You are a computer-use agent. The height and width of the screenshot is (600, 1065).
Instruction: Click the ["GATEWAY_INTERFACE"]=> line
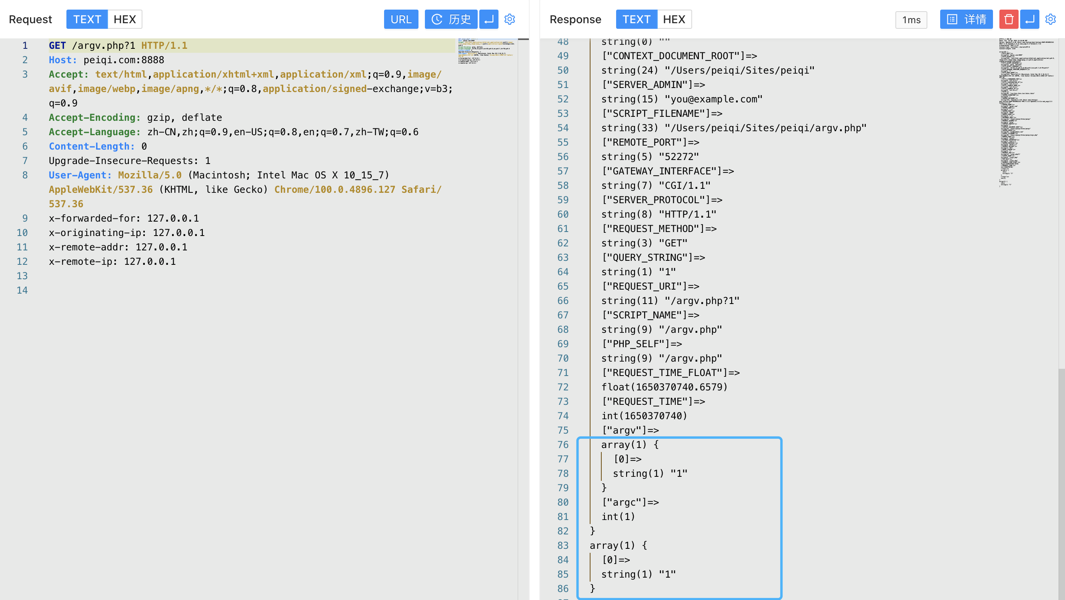coord(668,171)
